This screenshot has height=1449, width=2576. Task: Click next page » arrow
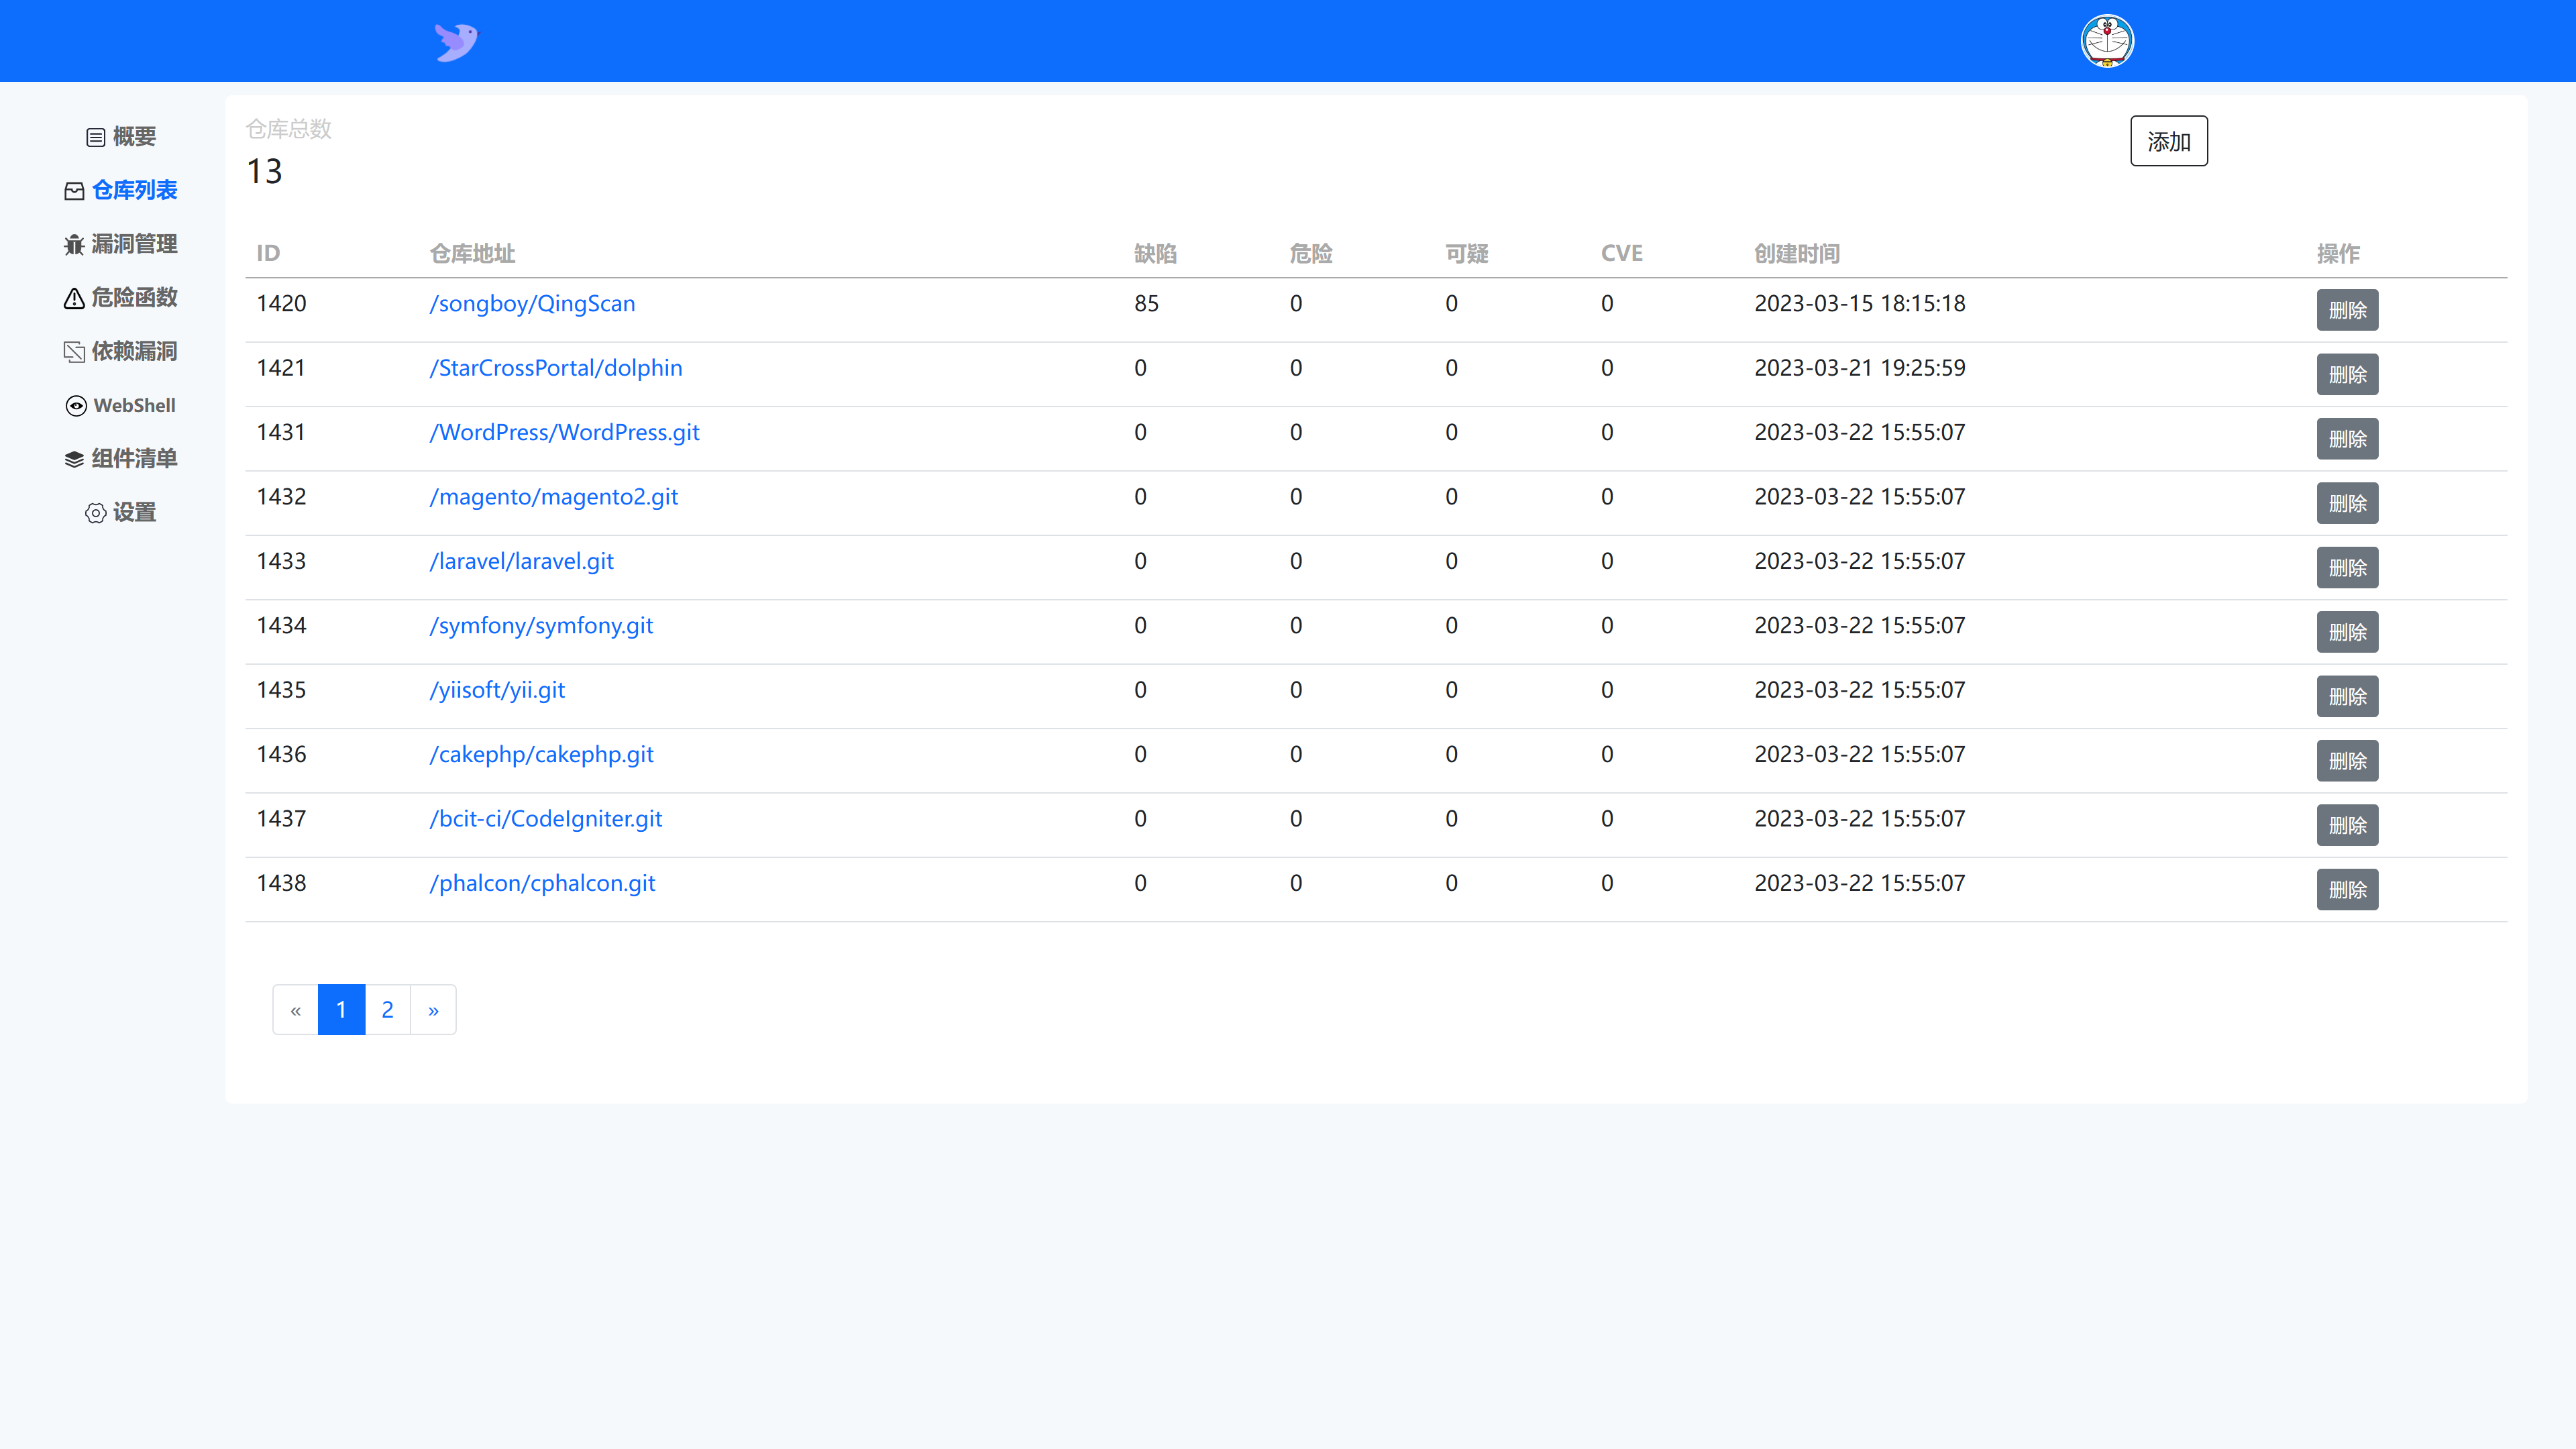tap(433, 1009)
